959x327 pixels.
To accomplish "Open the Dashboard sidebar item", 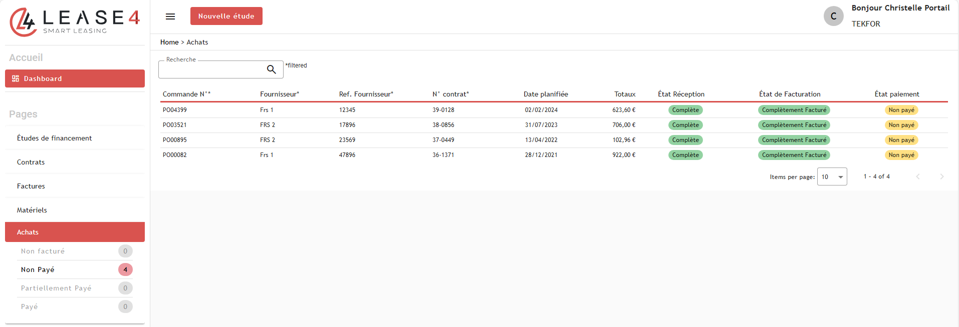I will point(75,78).
